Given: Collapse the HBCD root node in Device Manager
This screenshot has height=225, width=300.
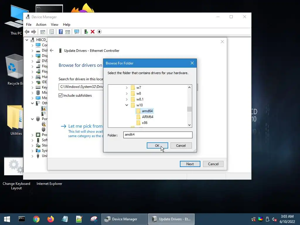Looking at the screenshot, I should [x=27, y=40].
